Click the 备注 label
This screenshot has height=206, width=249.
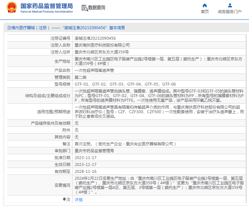66,144
